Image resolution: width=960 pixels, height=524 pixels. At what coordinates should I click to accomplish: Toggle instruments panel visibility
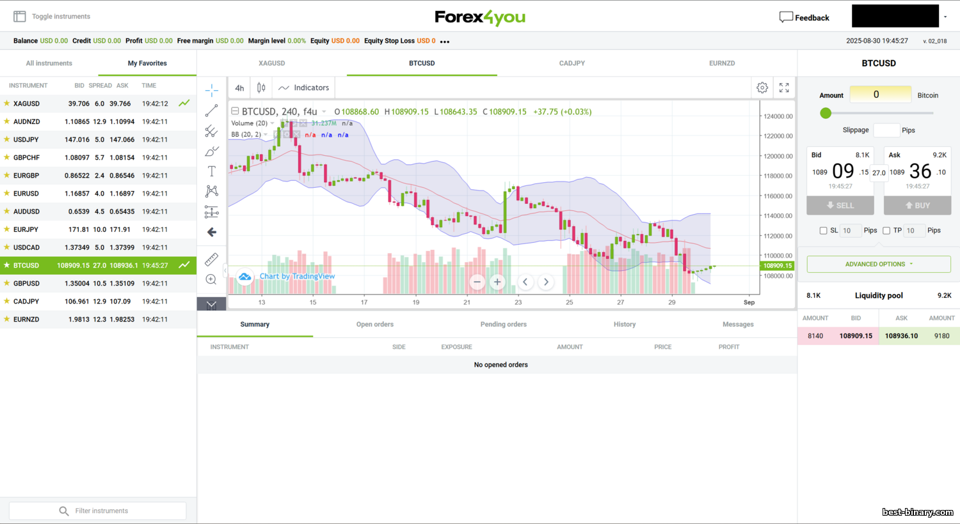point(20,17)
